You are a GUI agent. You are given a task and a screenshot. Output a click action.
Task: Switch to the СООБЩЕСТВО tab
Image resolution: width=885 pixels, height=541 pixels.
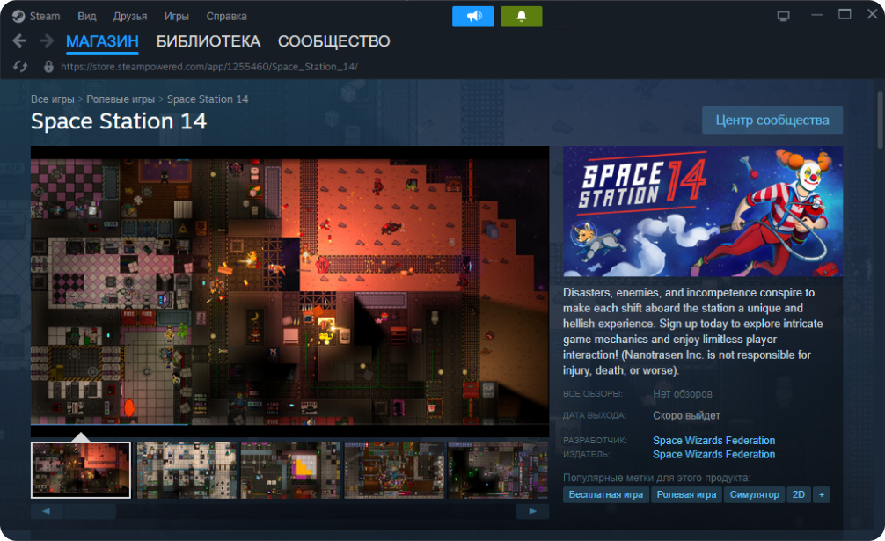pyautogui.click(x=333, y=41)
